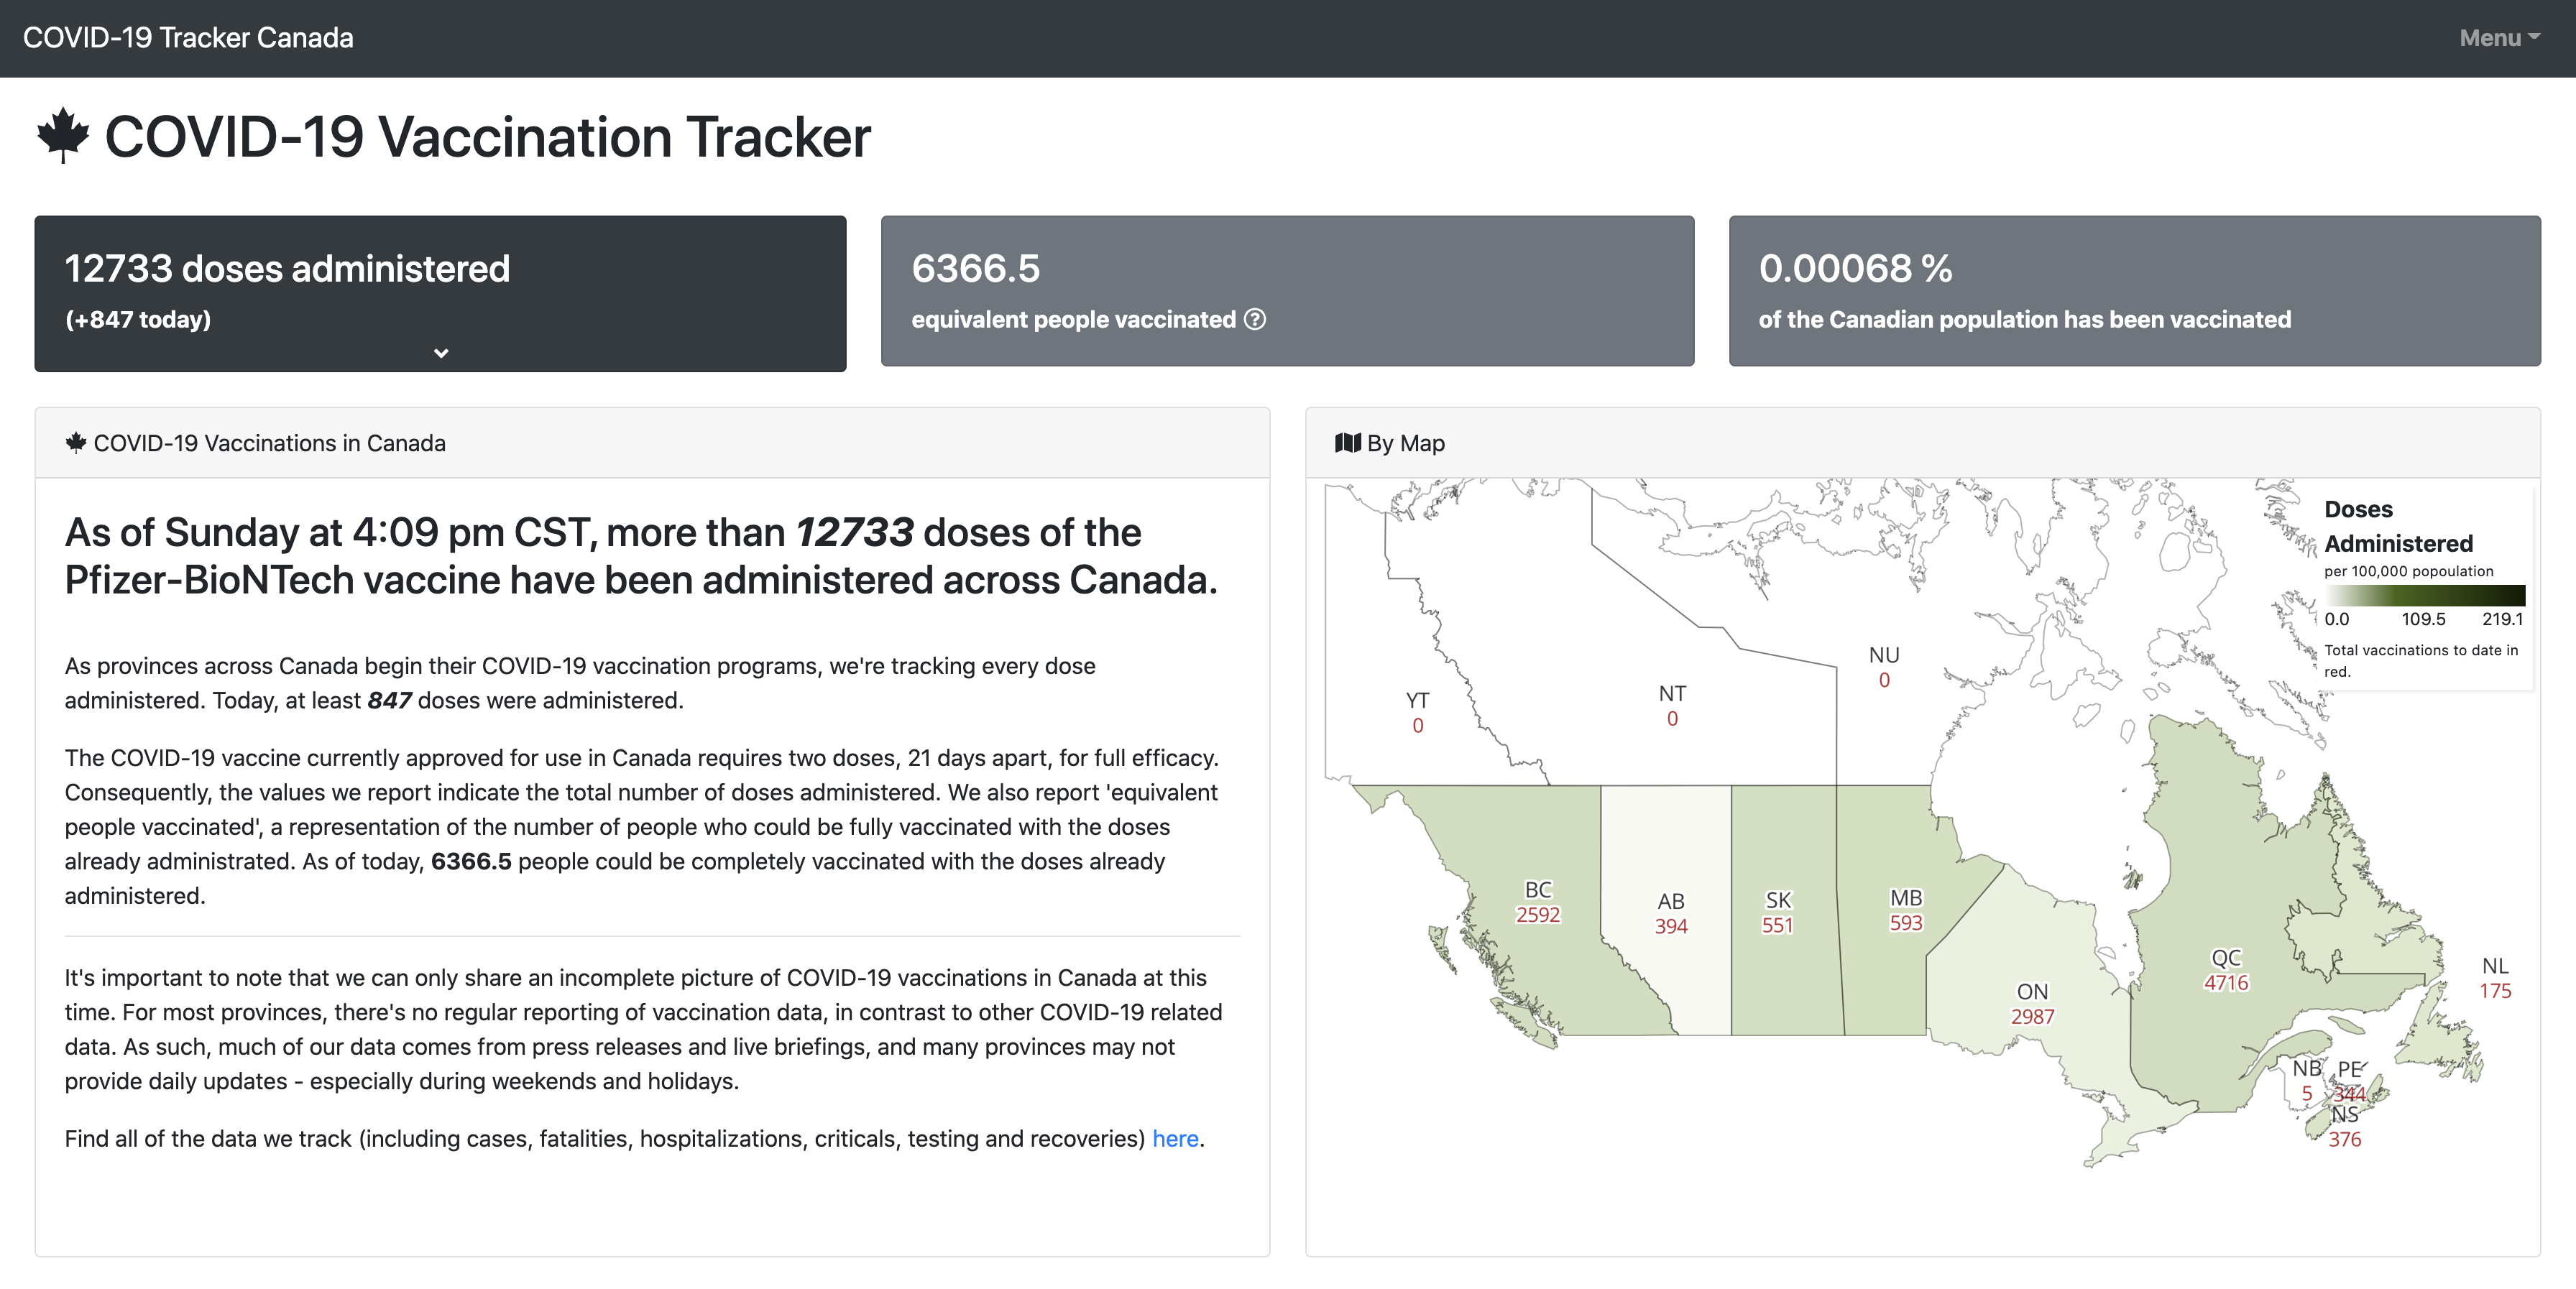Screen dimensions: 2576x1289
Task: Select the 0.00068 % population vaccinated card
Action: (x=2134, y=291)
